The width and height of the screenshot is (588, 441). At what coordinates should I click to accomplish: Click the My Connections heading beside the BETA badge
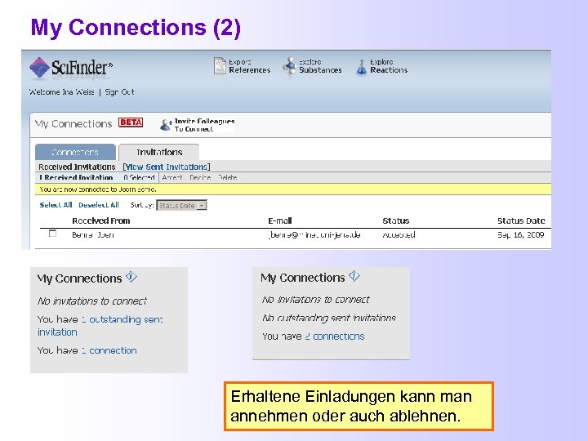coord(73,124)
